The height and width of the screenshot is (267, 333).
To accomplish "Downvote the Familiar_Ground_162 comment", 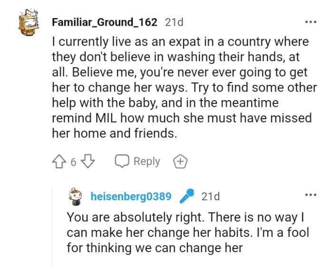I will coord(88,162).
